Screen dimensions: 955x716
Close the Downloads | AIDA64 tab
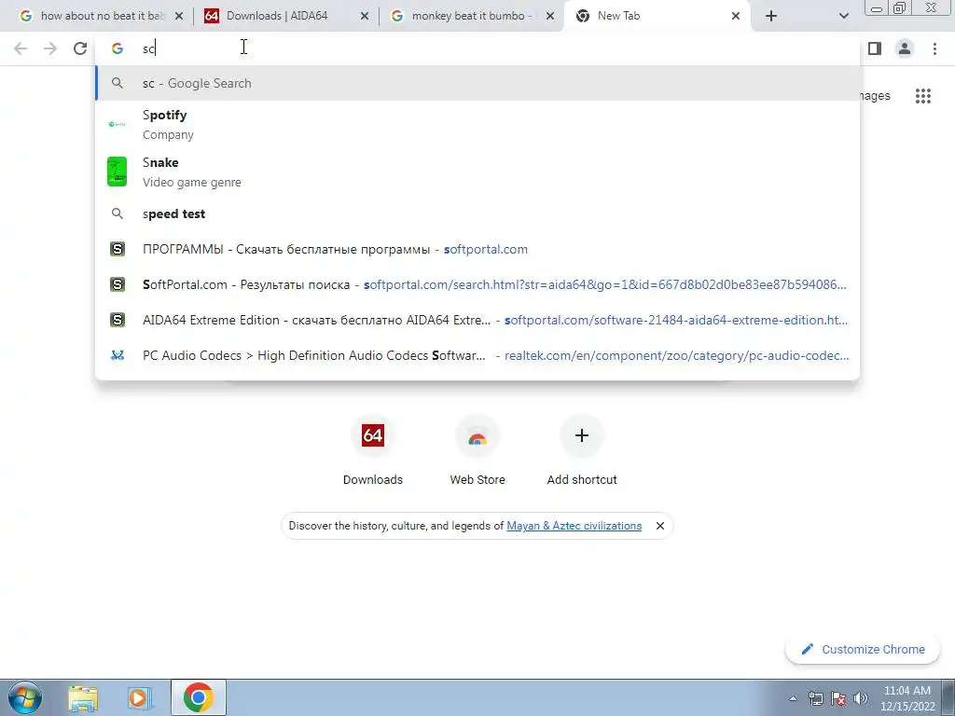click(x=365, y=17)
